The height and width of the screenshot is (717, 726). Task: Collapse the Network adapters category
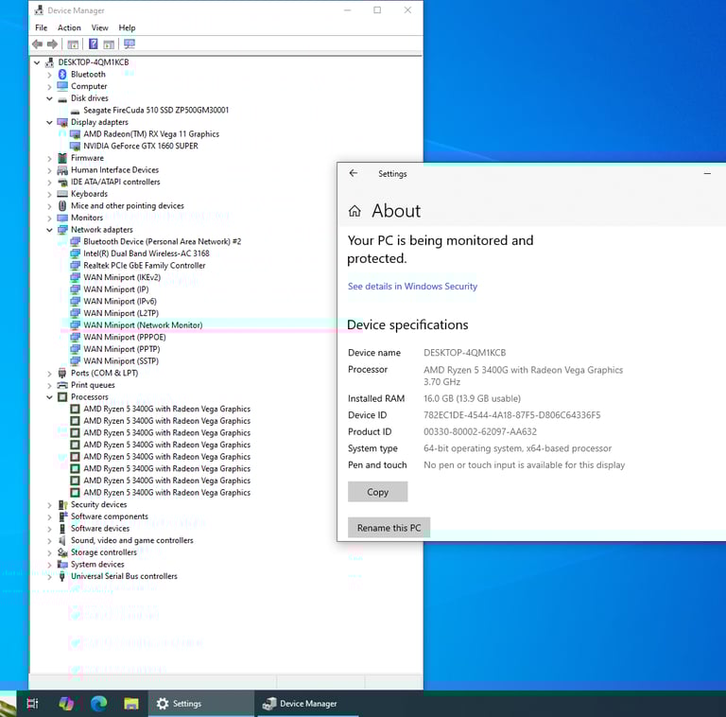tap(49, 230)
